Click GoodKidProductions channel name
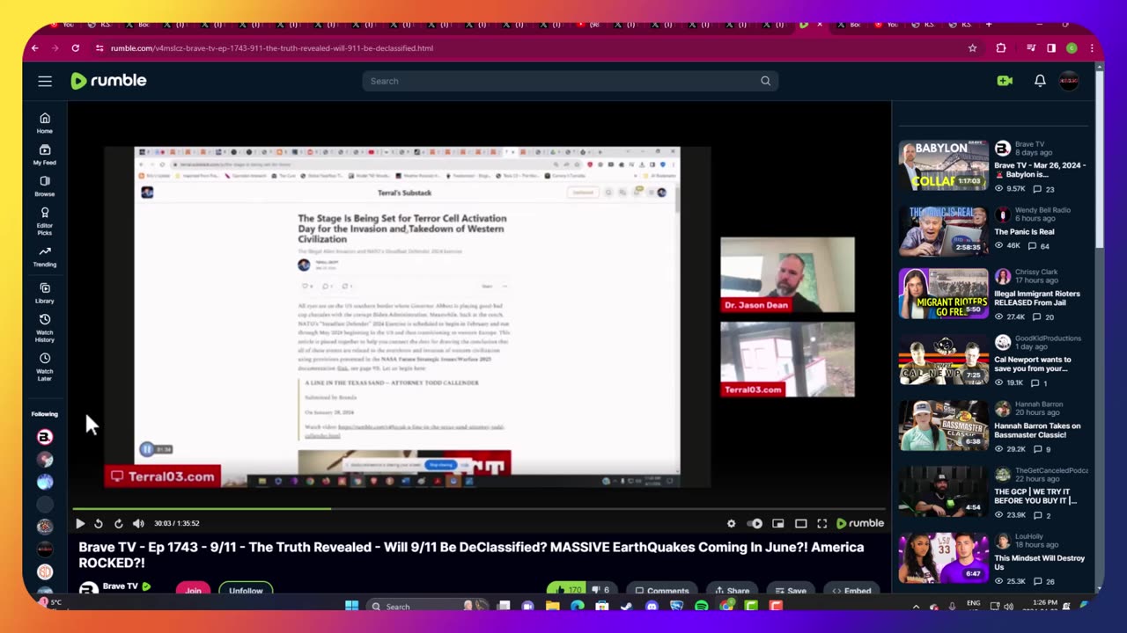The image size is (1127, 633). tap(1048, 338)
